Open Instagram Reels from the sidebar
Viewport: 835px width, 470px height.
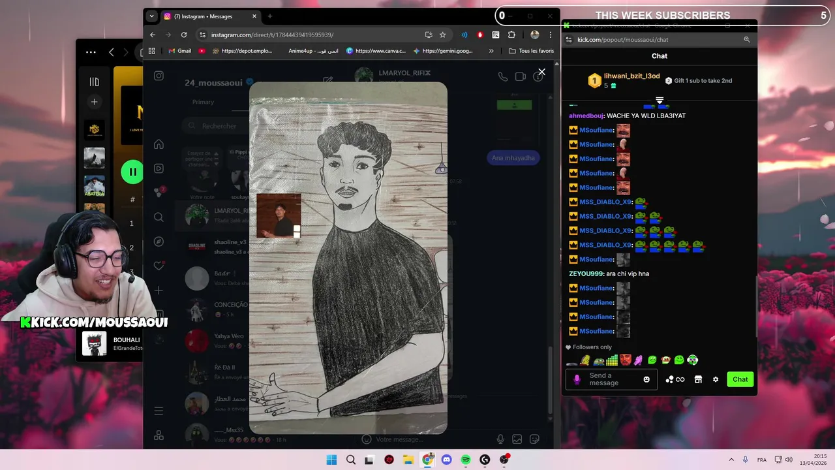pyautogui.click(x=159, y=168)
